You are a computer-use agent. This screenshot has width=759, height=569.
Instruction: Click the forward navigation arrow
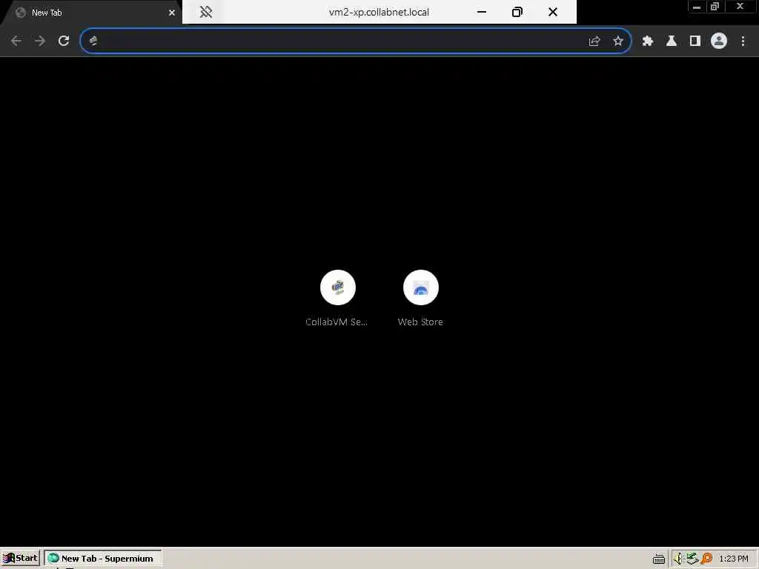[x=40, y=41]
